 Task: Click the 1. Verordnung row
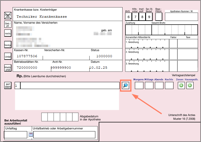click(x=161, y=44)
